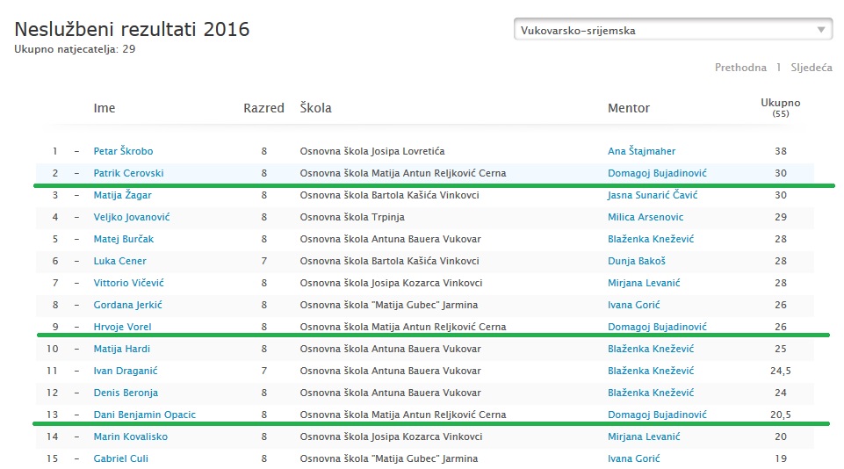Go to Prethodna page

pos(740,68)
